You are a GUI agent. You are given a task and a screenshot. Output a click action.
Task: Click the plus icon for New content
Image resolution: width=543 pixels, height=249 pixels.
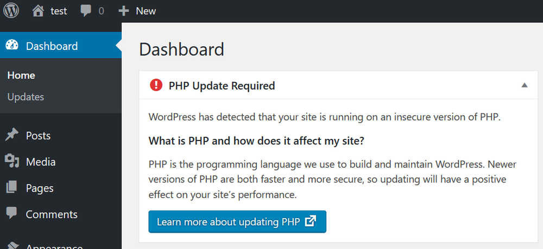[x=124, y=11]
